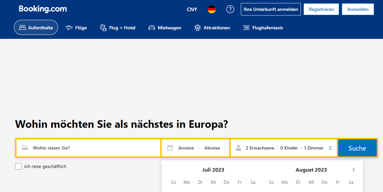Click the Registrieren button

(x=321, y=9)
